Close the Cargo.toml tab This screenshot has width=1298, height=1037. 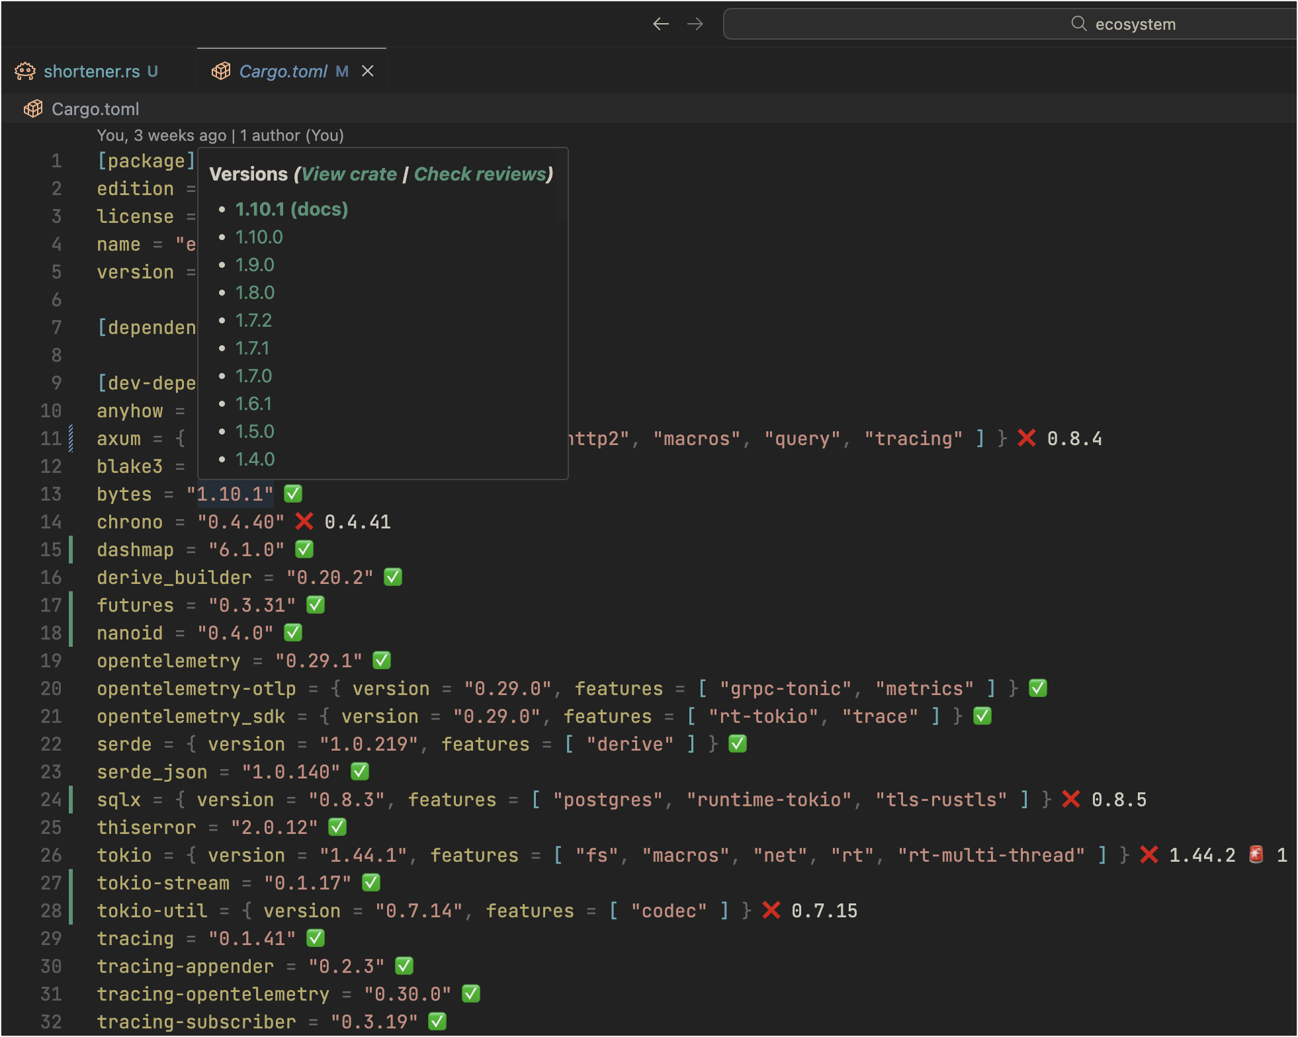coord(368,71)
